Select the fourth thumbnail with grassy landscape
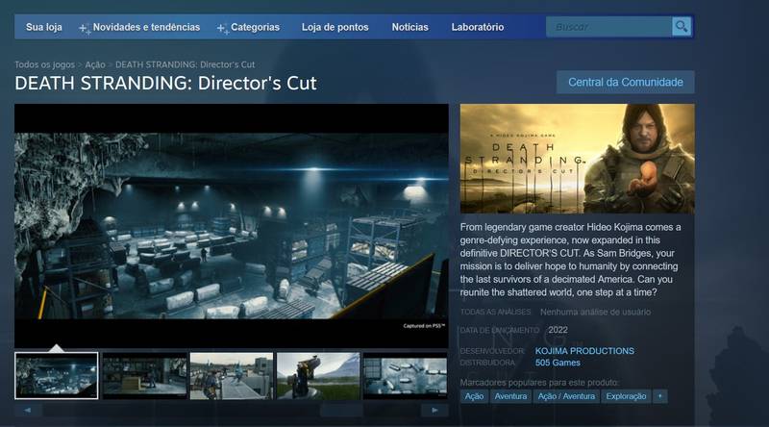769x427 pixels. 318,375
